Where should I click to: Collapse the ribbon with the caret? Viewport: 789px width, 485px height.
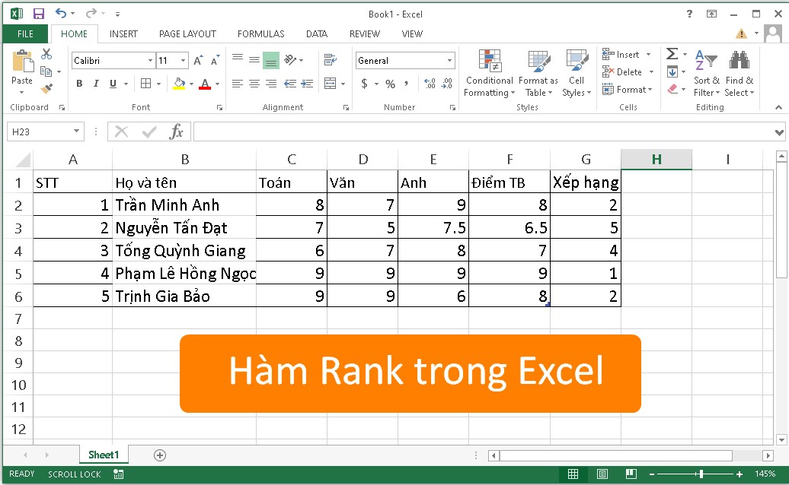(x=778, y=107)
